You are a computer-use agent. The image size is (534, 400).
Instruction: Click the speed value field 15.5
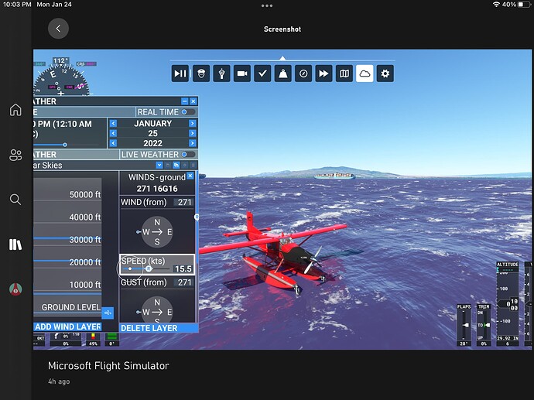tap(183, 269)
